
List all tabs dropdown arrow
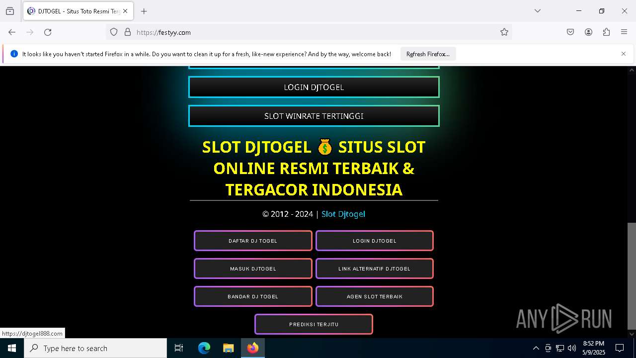[x=538, y=11]
